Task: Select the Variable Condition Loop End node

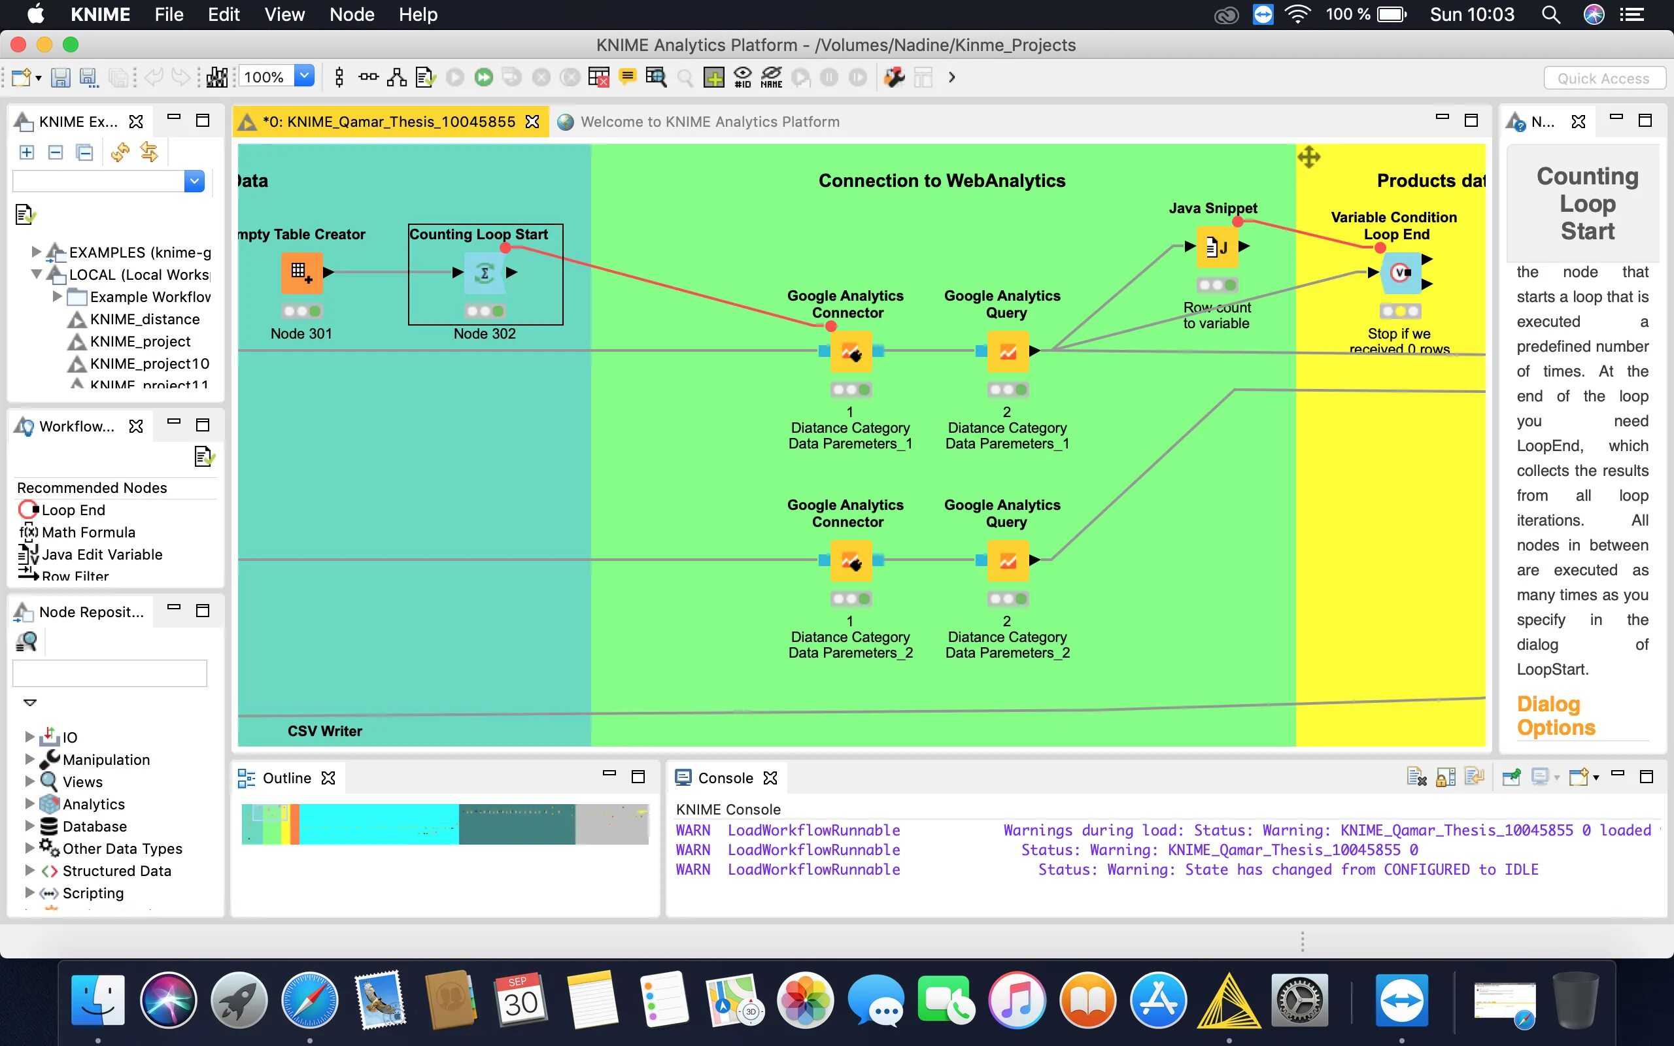Action: [1400, 273]
